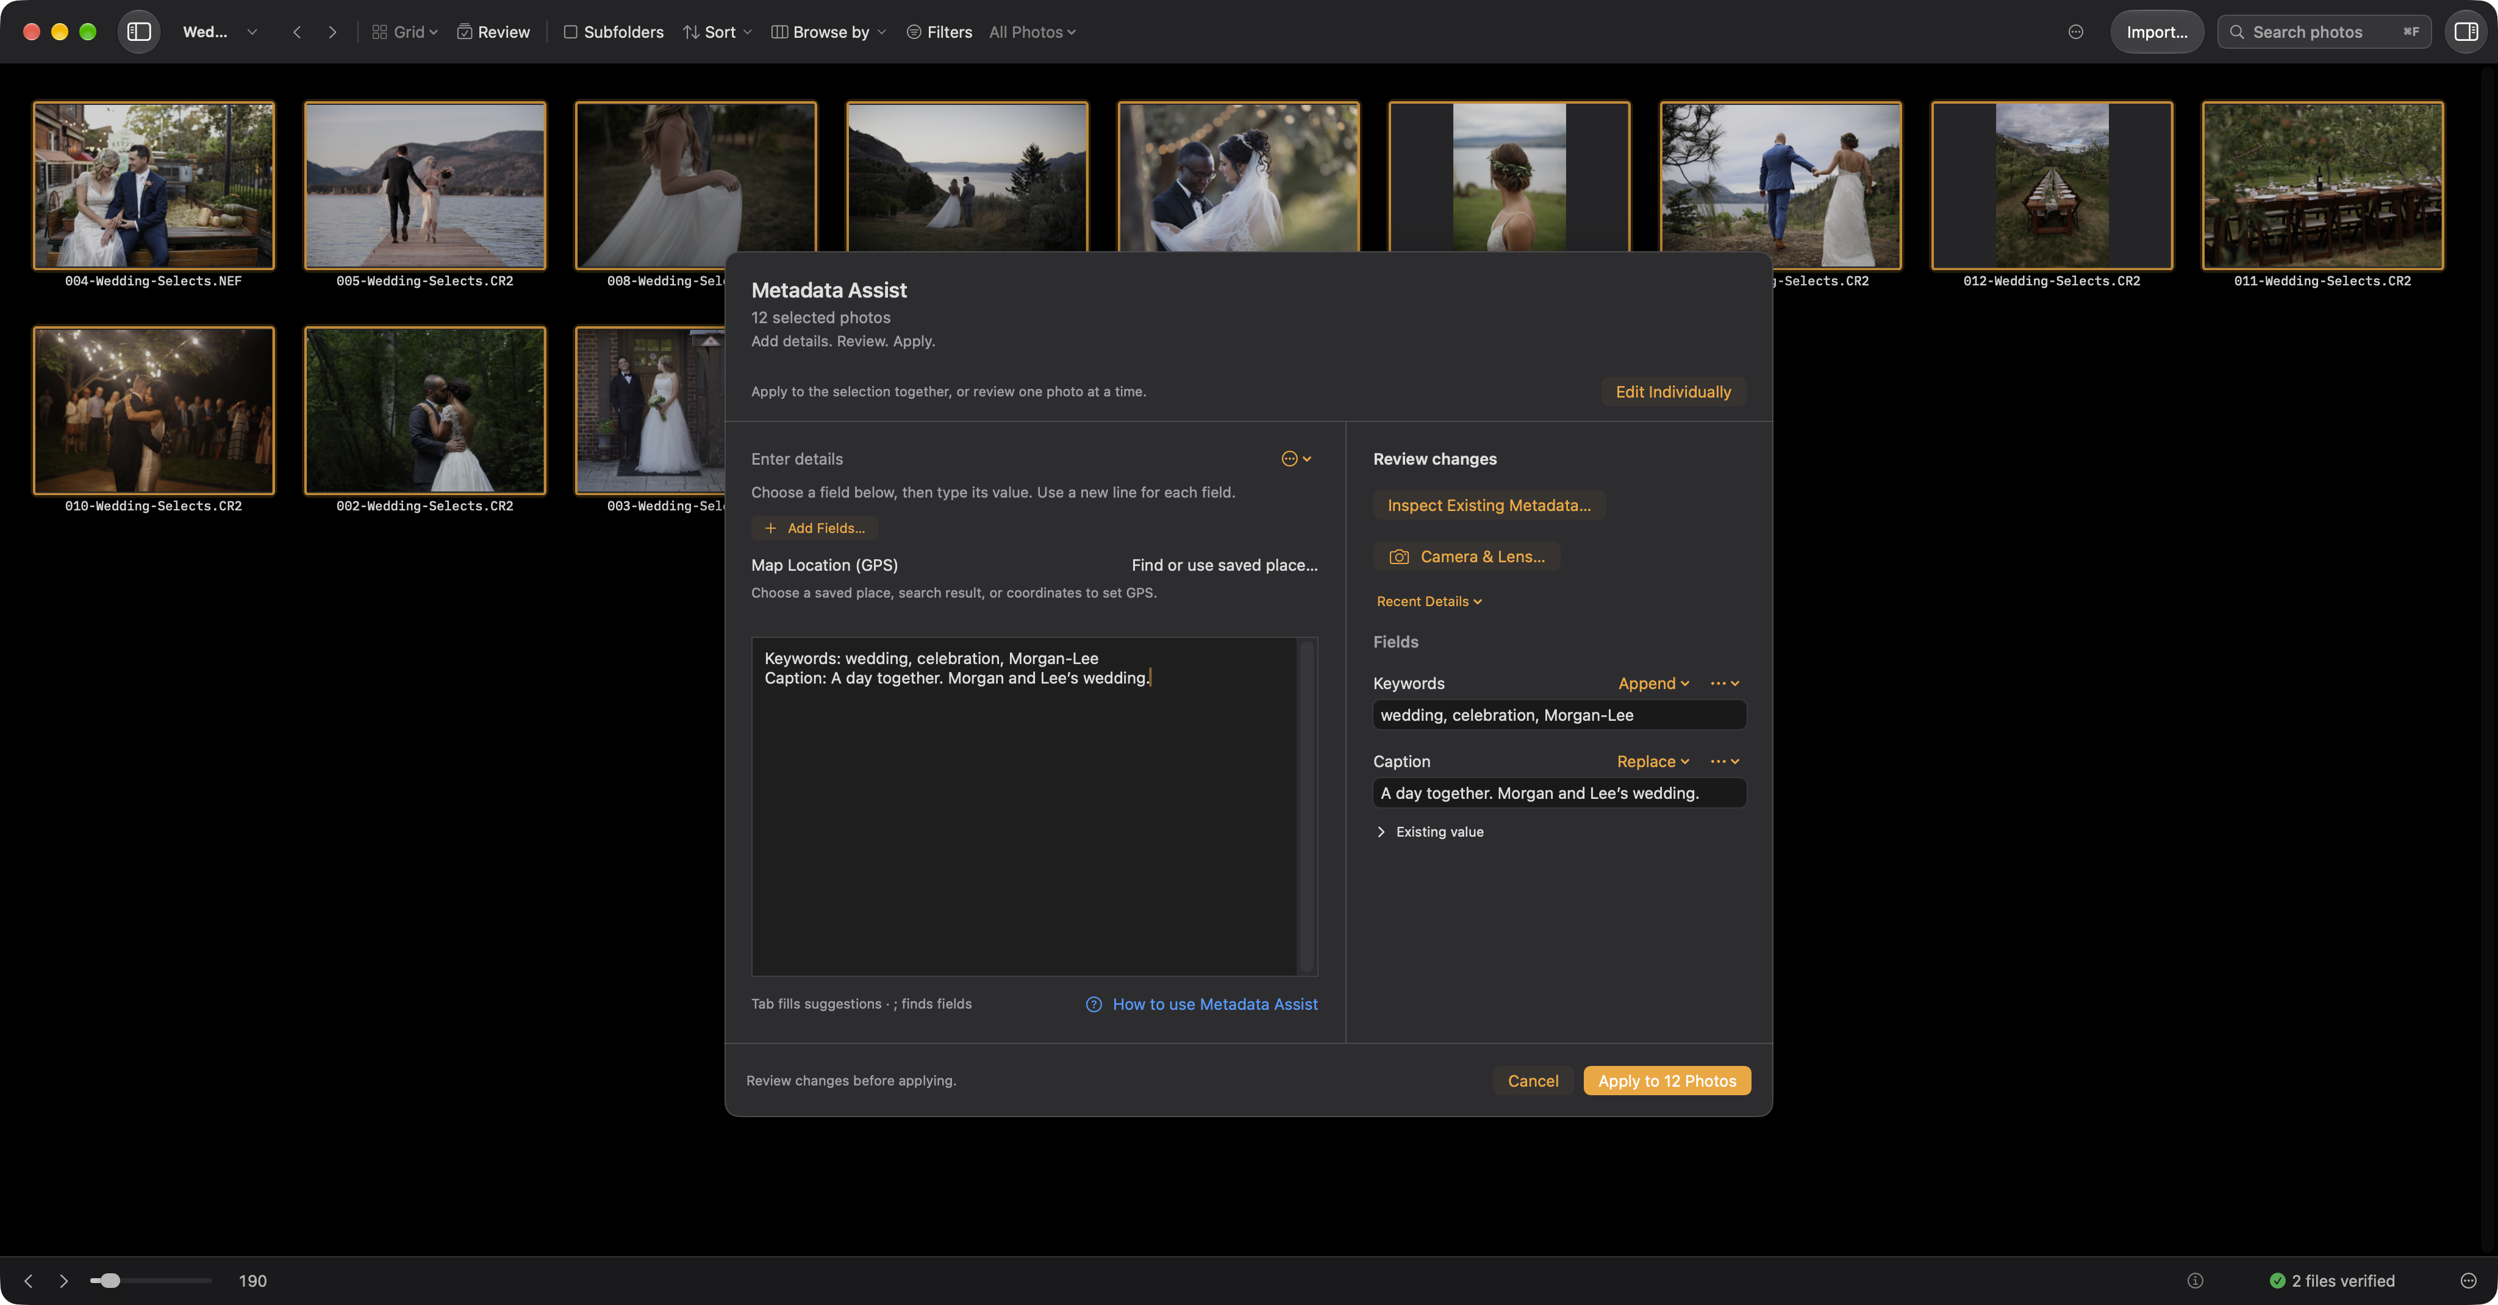The width and height of the screenshot is (2498, 1305).
Task: Open Caption field ellipsis options
Action: (x=1724, y=761)
